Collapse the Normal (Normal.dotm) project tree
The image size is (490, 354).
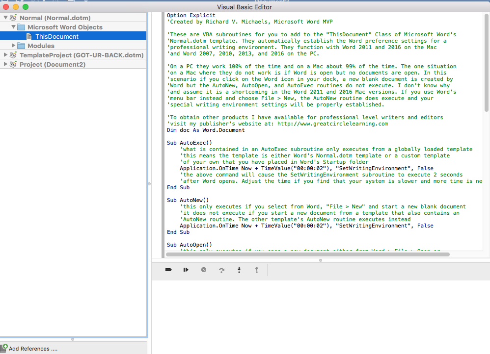point(5,18)
